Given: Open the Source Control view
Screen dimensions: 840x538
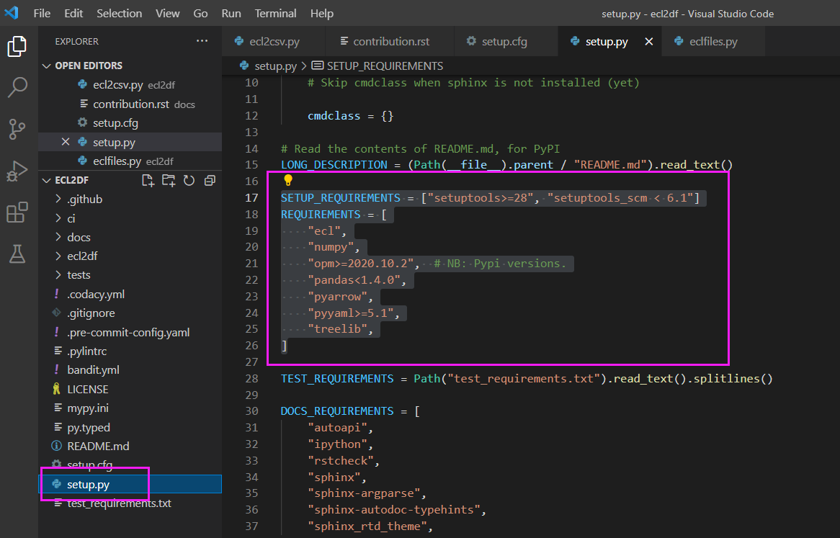Looking at the screenshot, I should click(x=17, y=129).
